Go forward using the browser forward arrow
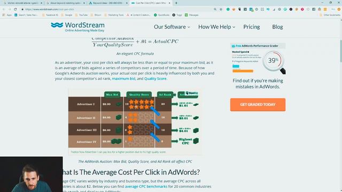 [10, 10]
